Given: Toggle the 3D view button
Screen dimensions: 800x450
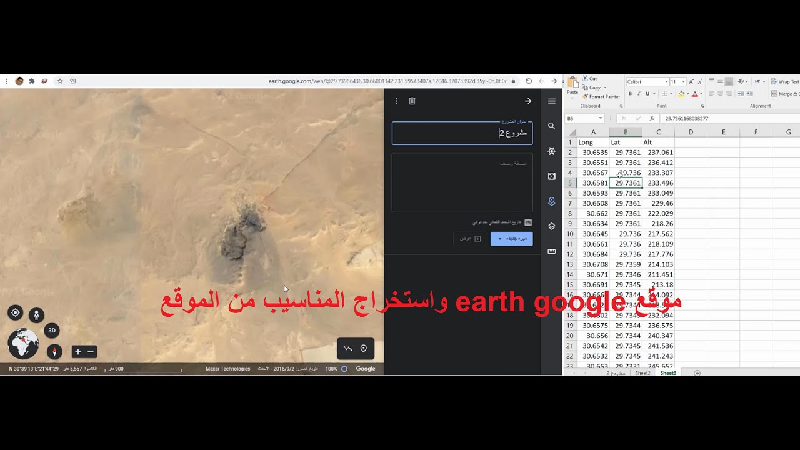Looking at the screenshot, I should (52, 331).
